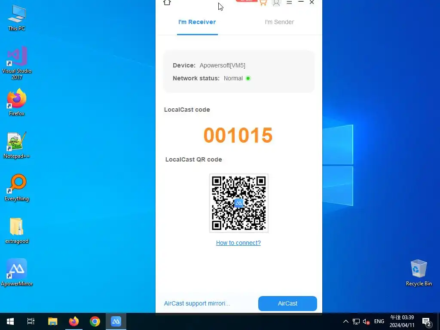Image resolution: width=440 pixels, height=330 pixels.
Task: Open File Explorer from taskbar
Action: click(x=53, y=321)
